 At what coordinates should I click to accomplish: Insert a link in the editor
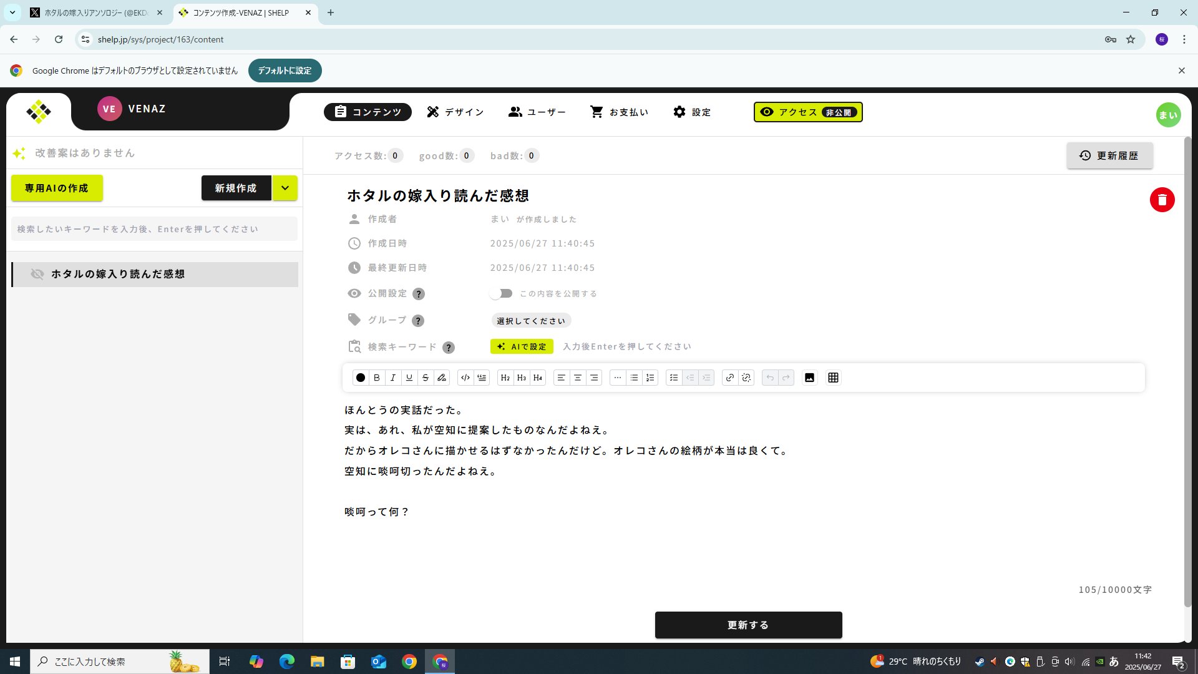pos(730,378)
